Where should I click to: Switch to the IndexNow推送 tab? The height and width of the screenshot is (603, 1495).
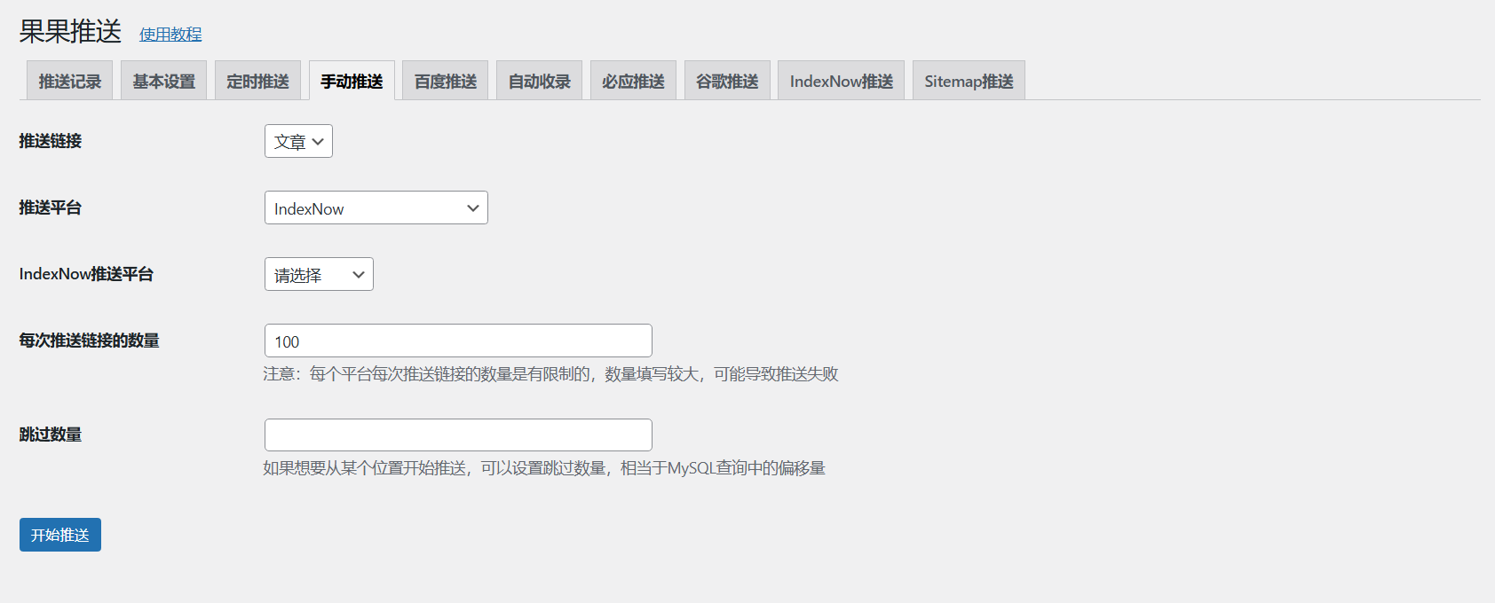pyautogui.click(x=842, y=81)
